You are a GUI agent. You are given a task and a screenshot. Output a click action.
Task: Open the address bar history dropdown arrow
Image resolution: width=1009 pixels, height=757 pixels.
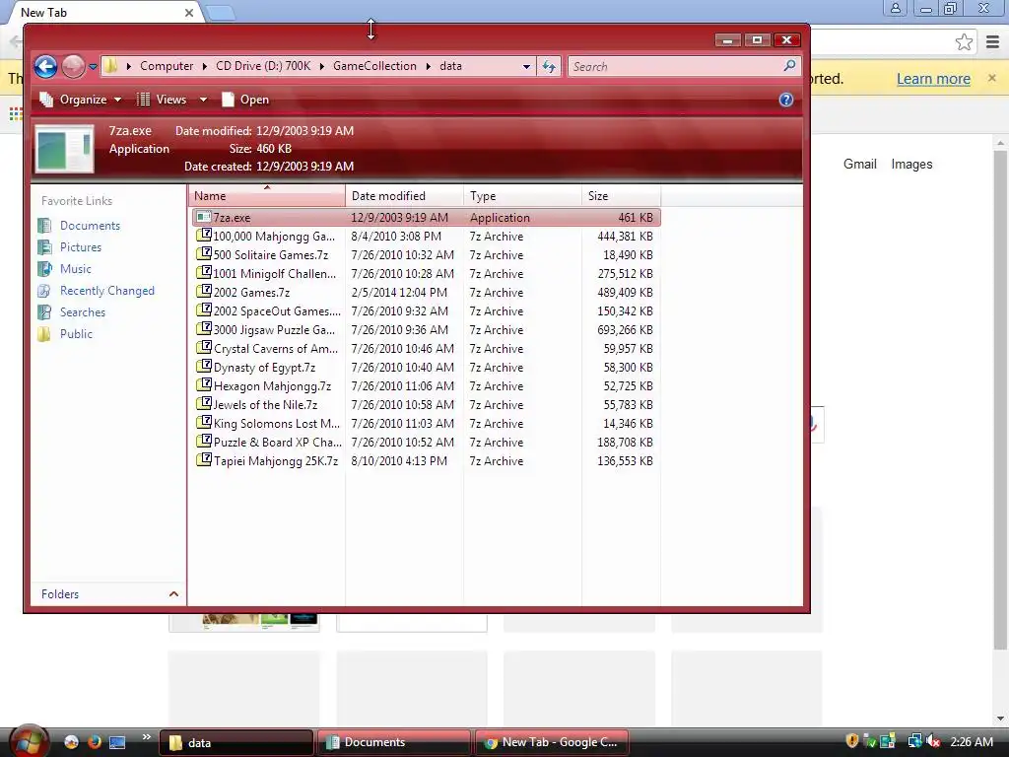point(526,66)
